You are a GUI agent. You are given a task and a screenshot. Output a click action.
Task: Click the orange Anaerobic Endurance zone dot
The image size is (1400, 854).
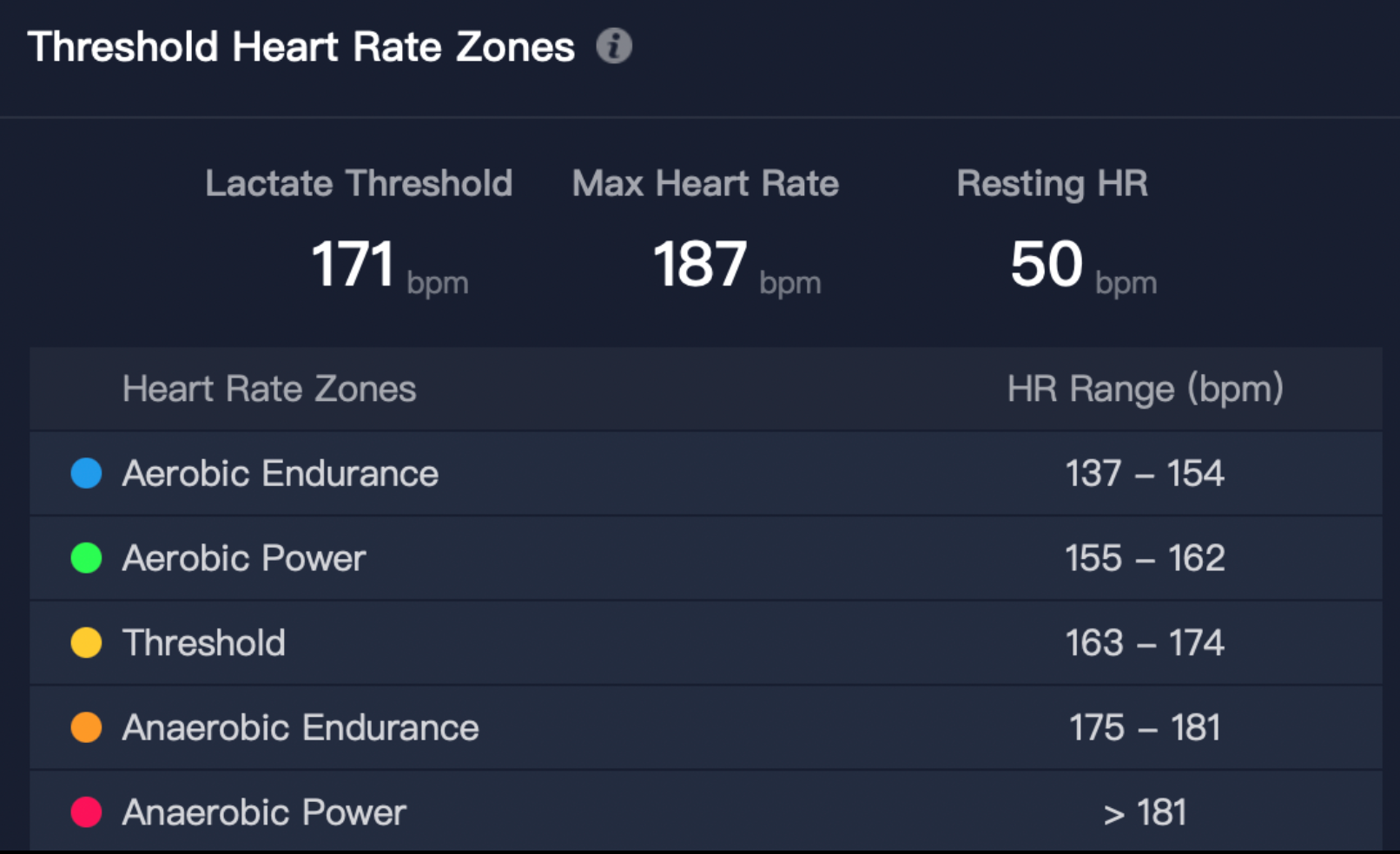click(86, 727)
